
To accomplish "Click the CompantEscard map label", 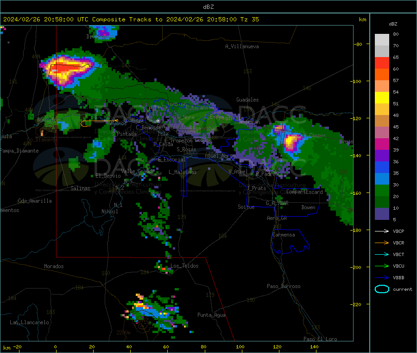I will 304,192.
